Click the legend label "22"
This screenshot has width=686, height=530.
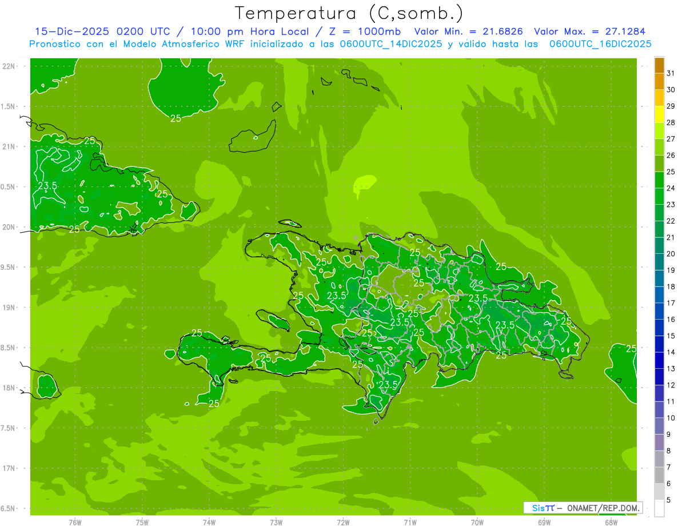671,221
